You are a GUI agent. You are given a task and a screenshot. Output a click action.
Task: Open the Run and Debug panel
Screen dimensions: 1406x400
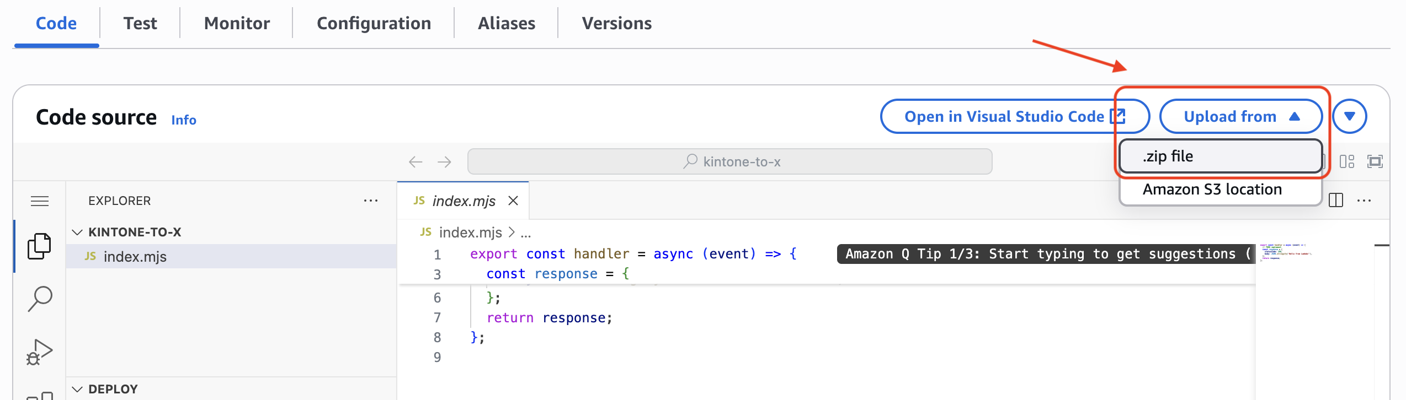tap(39, 351)
